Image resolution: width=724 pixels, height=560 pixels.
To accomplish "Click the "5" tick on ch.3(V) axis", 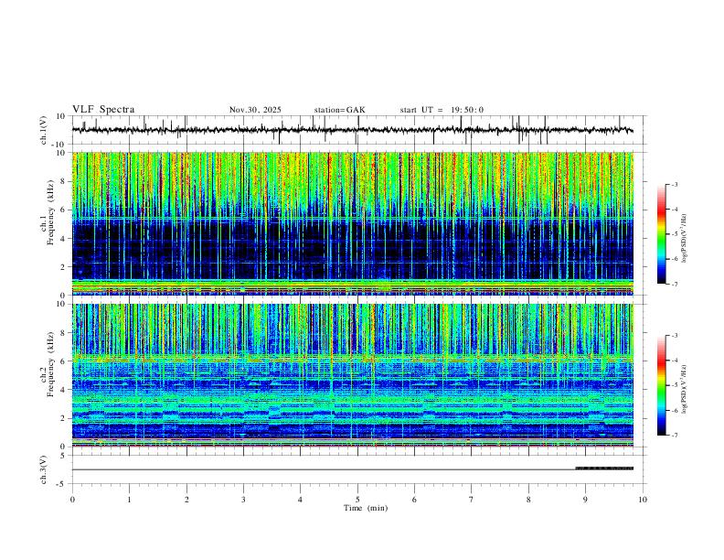I will tap(63, 456).
